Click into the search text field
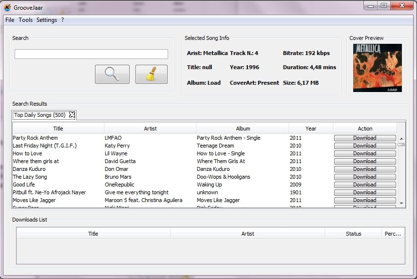The image size is (417, 279). coord(91,54)
